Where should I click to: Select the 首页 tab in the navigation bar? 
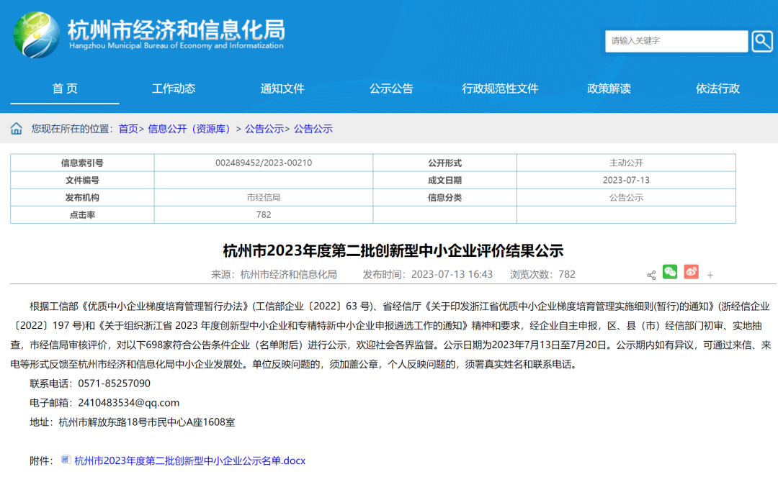(x=64, y=88)
